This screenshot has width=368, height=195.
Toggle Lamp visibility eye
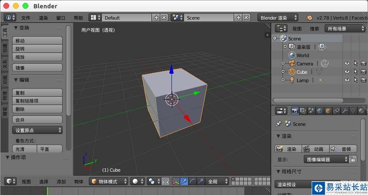pos(347,80)
